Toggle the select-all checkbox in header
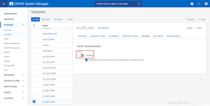This screenshot has height=106, width=210. [34, 25]
